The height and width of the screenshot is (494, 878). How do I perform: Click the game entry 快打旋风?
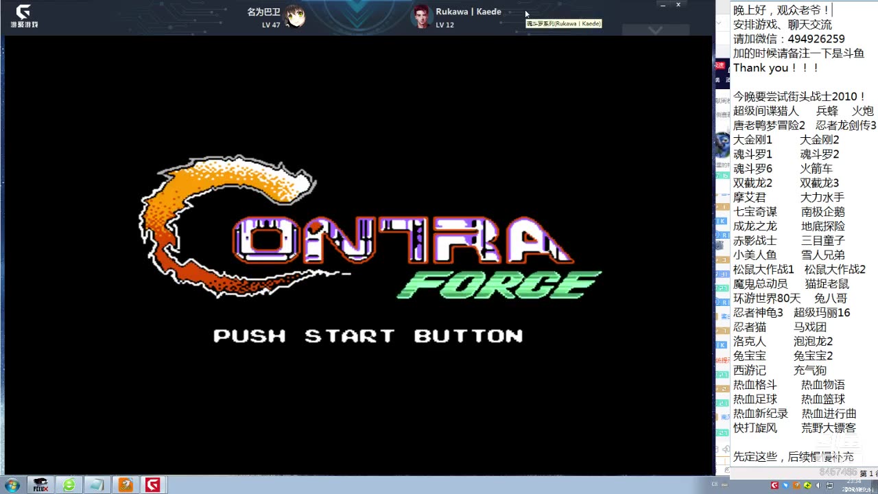tap(755, 428)
